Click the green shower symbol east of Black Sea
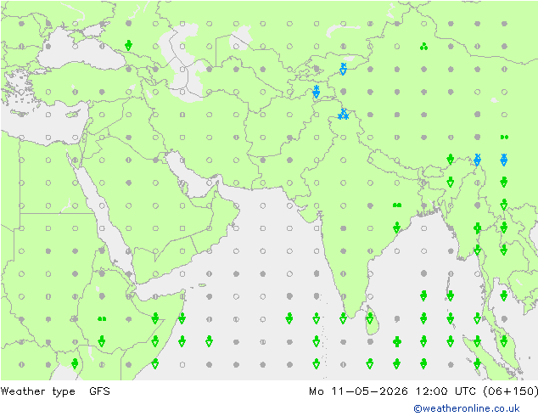 pos(128,45)
